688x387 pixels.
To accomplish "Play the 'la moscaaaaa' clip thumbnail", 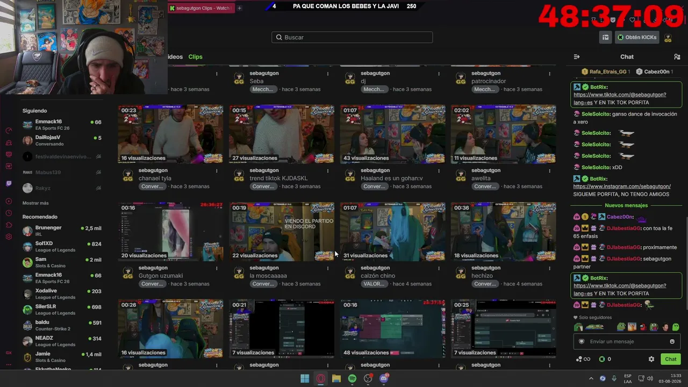I will [x=282, y=231].
